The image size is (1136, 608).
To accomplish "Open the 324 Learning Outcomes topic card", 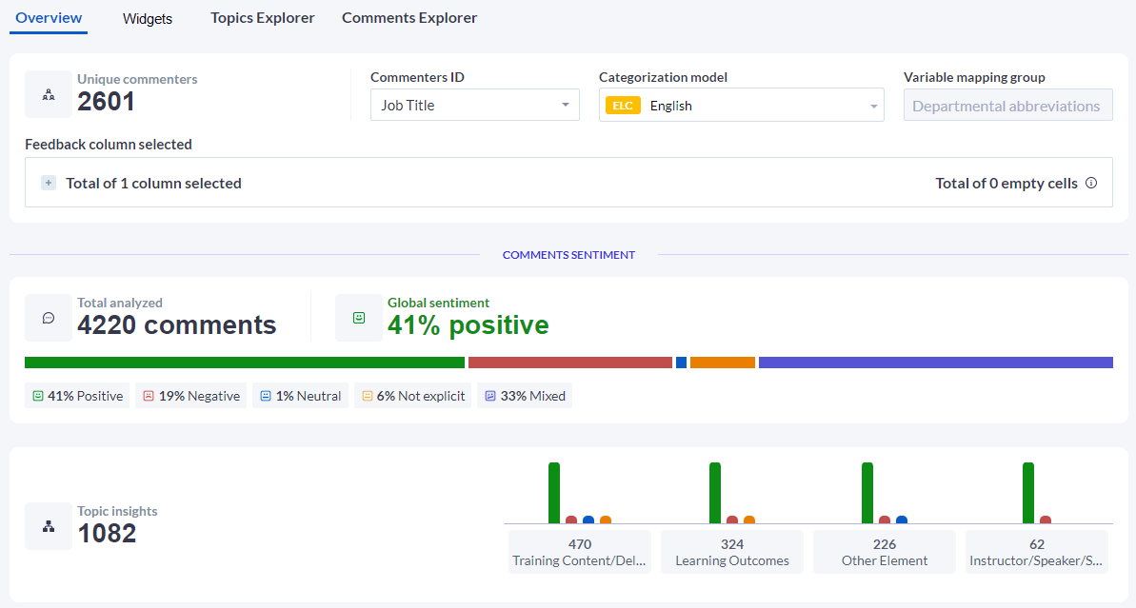I will click(731, 552).
